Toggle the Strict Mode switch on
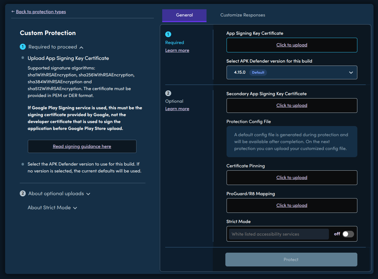 (348, 234)
